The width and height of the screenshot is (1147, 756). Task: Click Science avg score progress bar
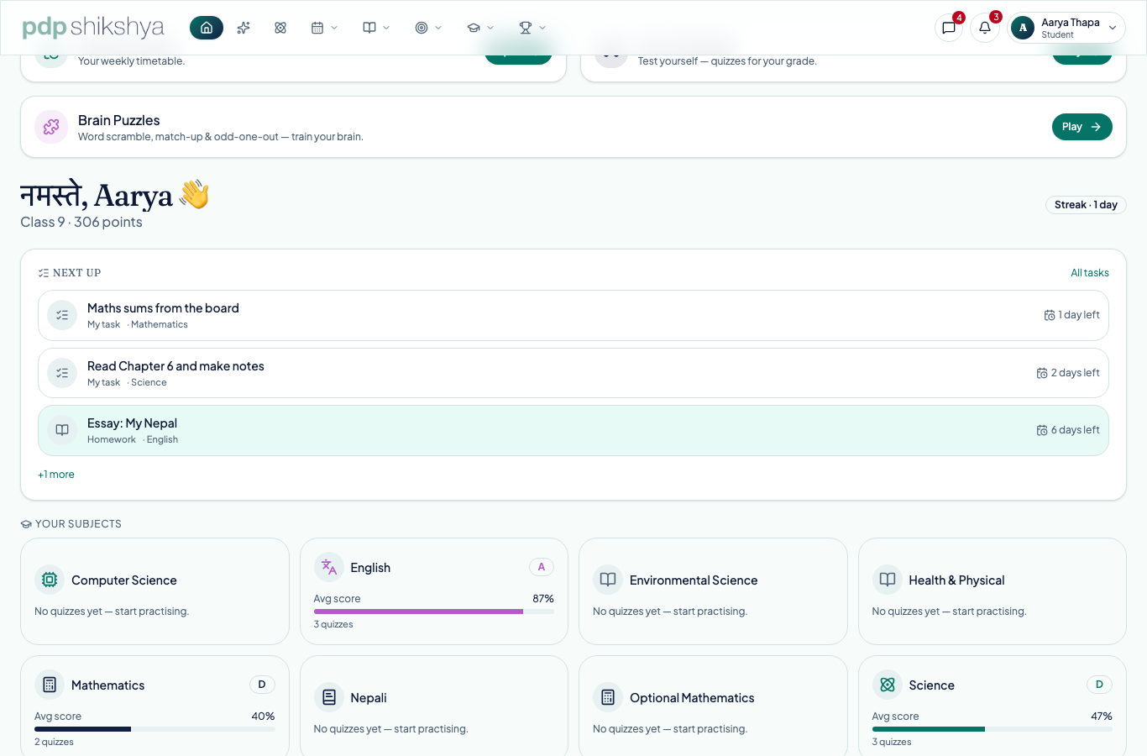pyautogui.click(x=992, y=729)
